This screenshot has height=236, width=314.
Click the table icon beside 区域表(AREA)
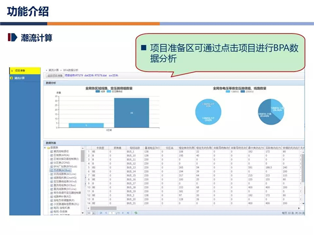pos(53,155)
